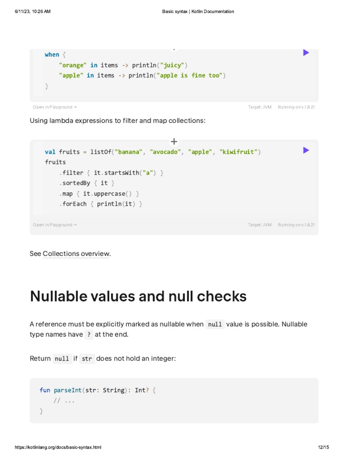Screen dimensions: 344x459
Task: Click Target: JVM under the 'when' sample
Action: coord(260,107)
